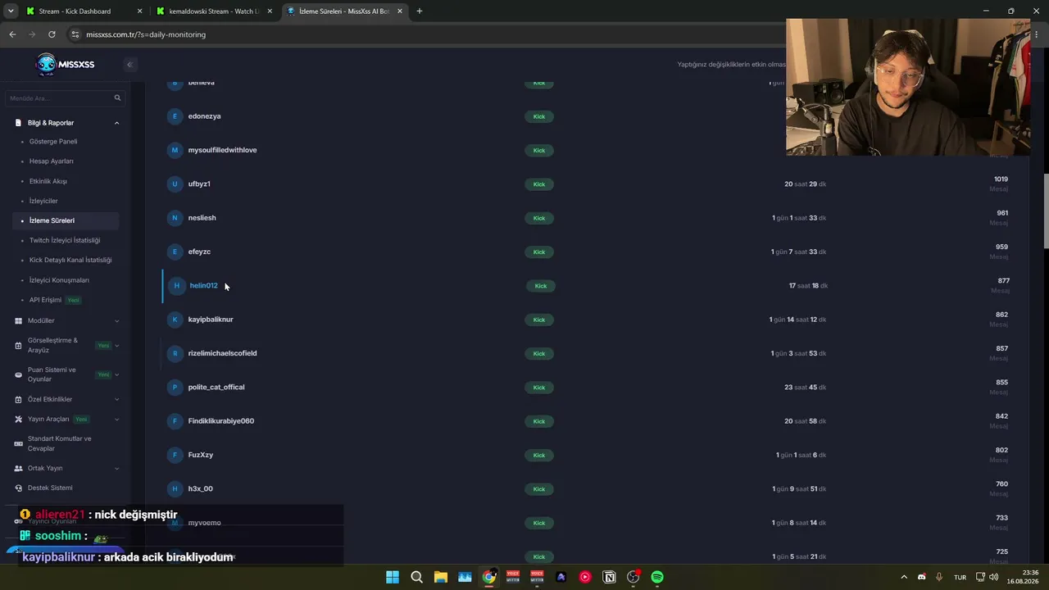1049x590 pixels.
Task: Click the avatar icon for ufbyz1
Action: (x=175, y=184)
